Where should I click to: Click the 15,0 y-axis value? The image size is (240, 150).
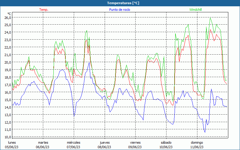8,100
